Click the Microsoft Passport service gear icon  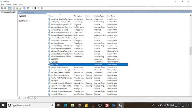click(49, 43)
